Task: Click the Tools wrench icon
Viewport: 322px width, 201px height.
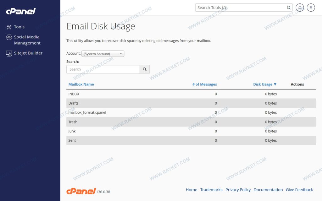Action: [9, 27]
